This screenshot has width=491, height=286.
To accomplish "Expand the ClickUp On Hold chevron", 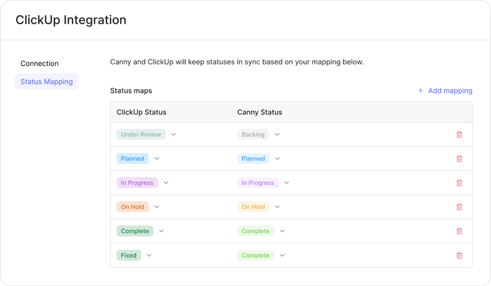I will 157,207.
